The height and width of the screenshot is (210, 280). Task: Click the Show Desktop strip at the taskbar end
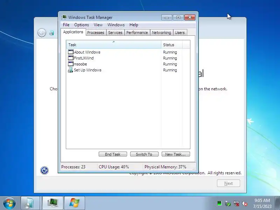click(x=278, y=203)
